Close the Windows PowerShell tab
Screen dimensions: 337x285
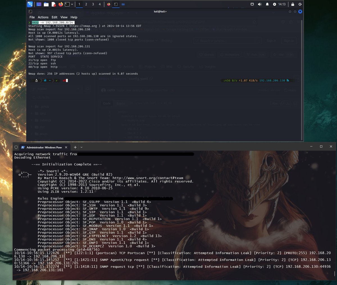66,147
